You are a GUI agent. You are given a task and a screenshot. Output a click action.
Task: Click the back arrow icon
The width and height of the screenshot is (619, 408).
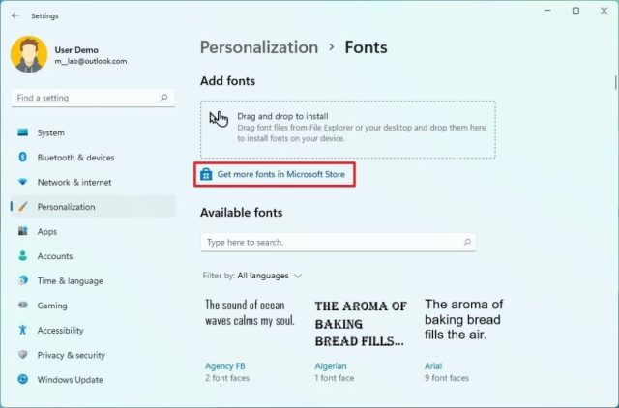[x=15, y=15]
